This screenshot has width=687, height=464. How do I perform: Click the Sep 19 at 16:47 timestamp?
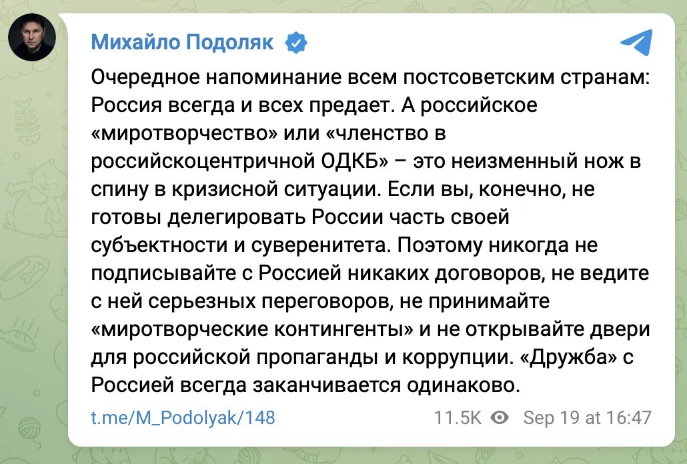click(587, 417)
